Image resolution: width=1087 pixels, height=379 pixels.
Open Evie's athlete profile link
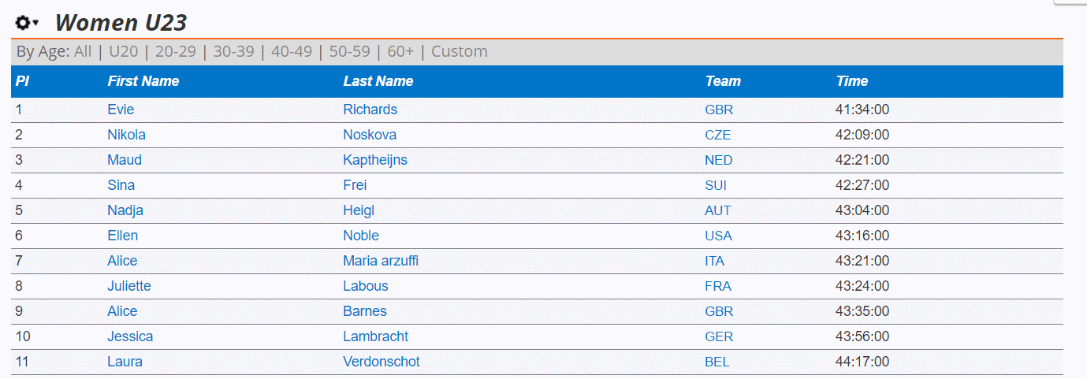(x=121, y=110)
